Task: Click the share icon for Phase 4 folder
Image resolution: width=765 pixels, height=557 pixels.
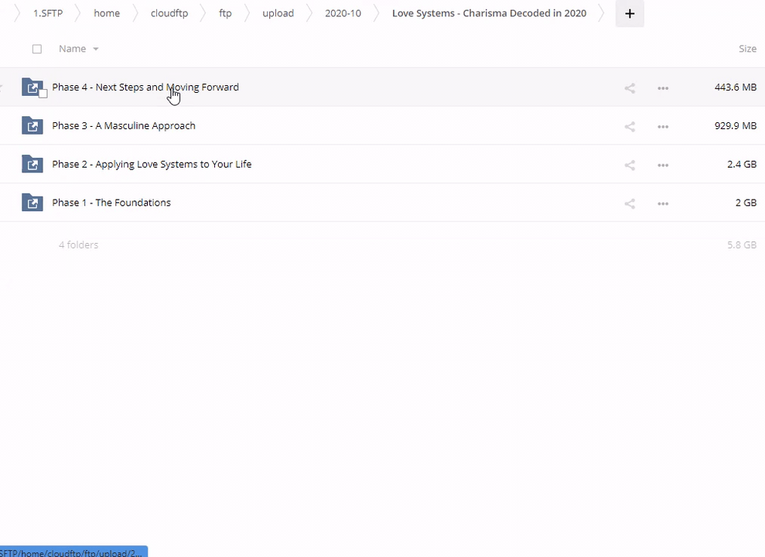Action: point(630,88)
